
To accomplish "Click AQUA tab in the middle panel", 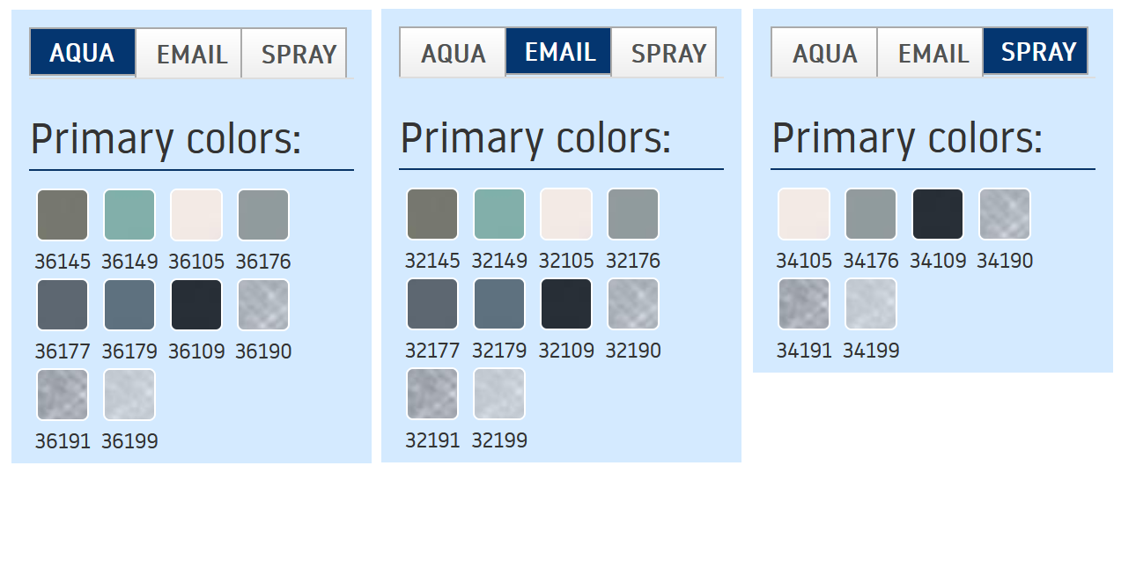I will (453, 53).
